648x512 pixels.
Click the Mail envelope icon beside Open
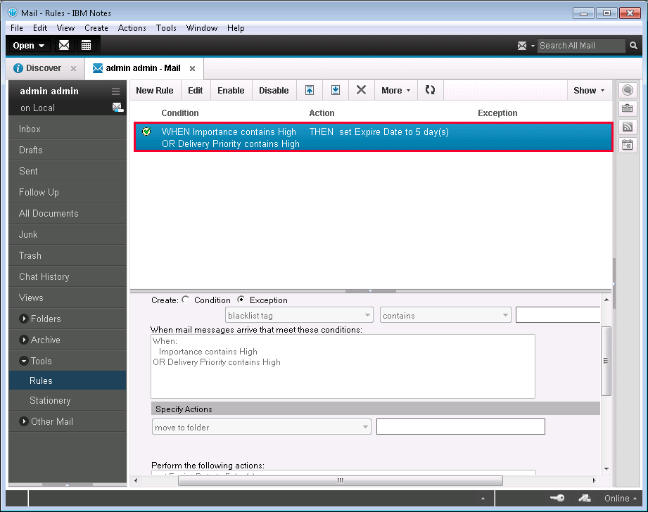[x=64, y=46]
